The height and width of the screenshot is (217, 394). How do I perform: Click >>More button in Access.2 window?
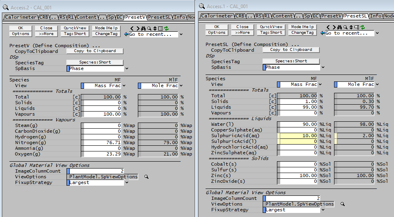pyautogui.click(x=46, y=34)
